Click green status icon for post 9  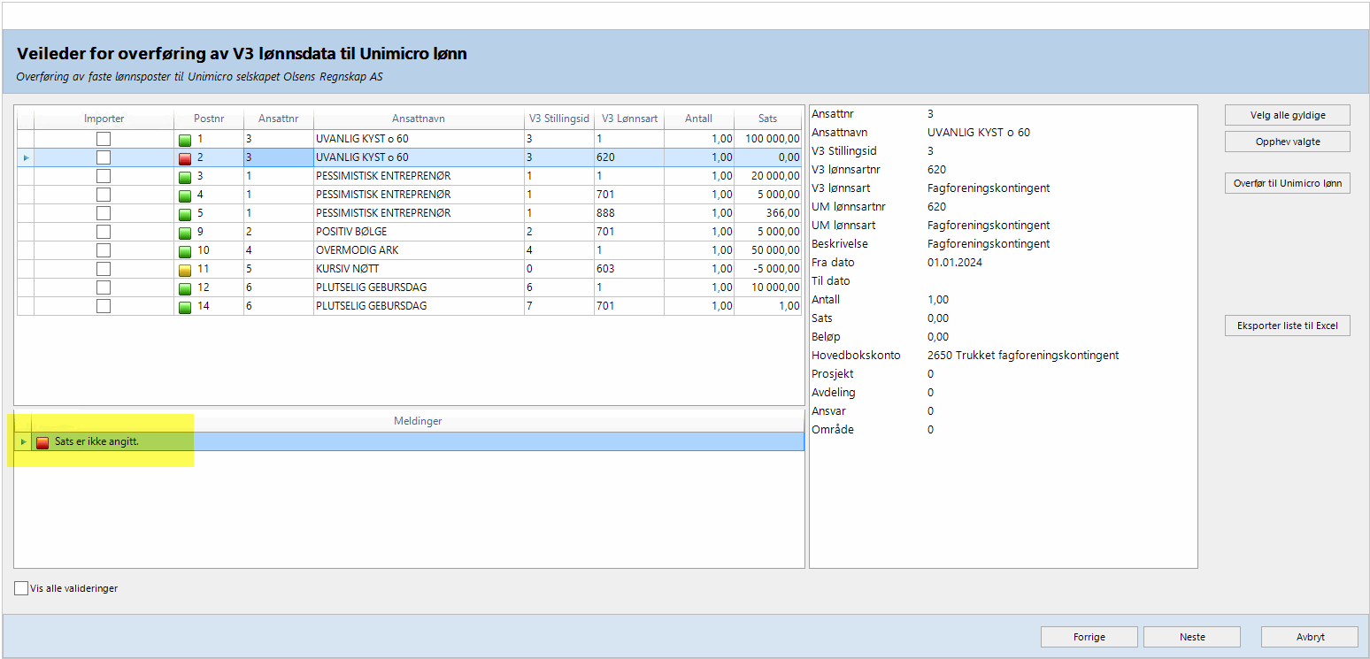coord(185,232)
